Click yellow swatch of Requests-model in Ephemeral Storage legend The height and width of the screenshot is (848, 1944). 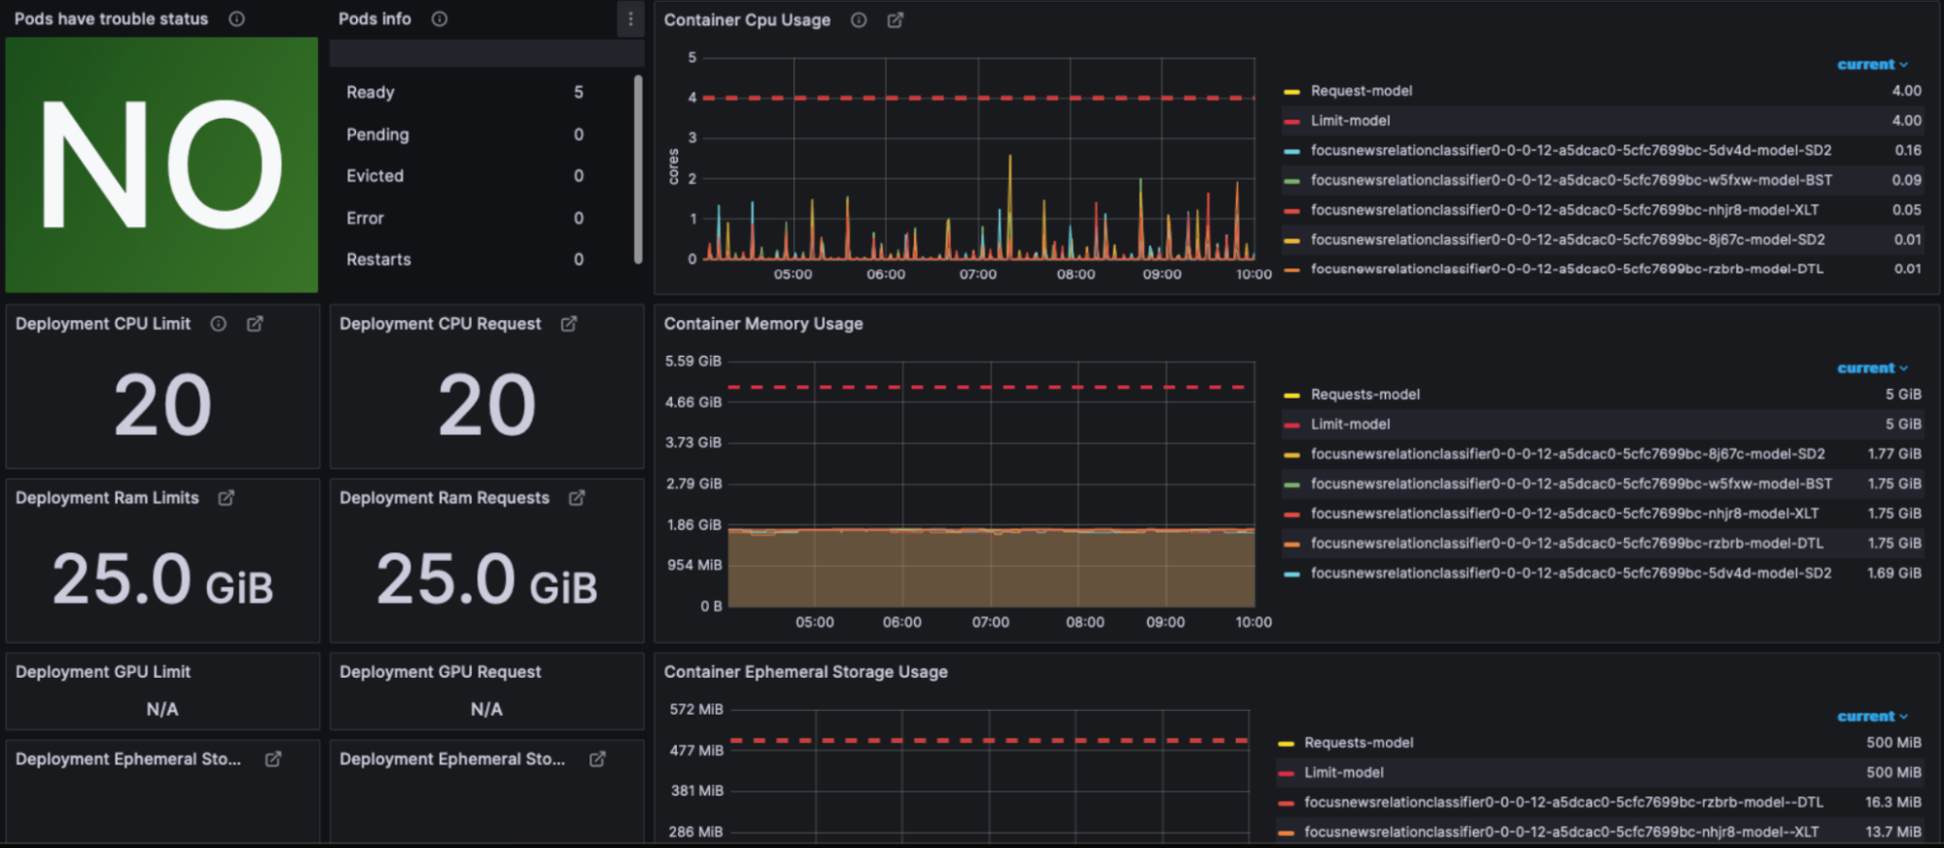click(1286, 743)
